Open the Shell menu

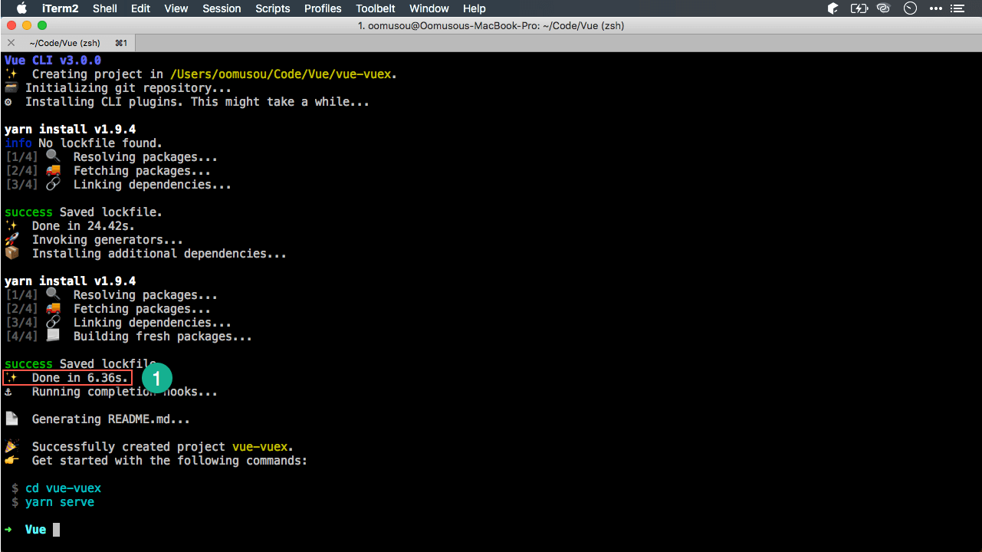105,8
